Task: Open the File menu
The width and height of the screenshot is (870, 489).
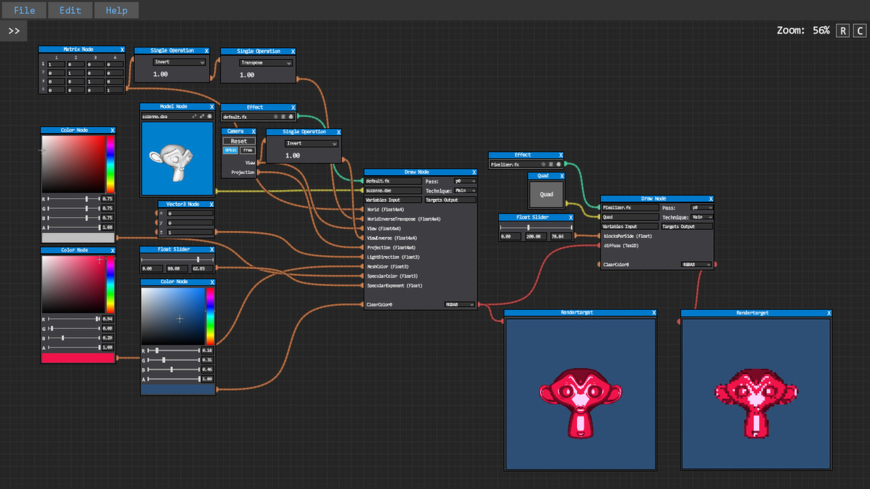Action: click(x=24, y=10)
